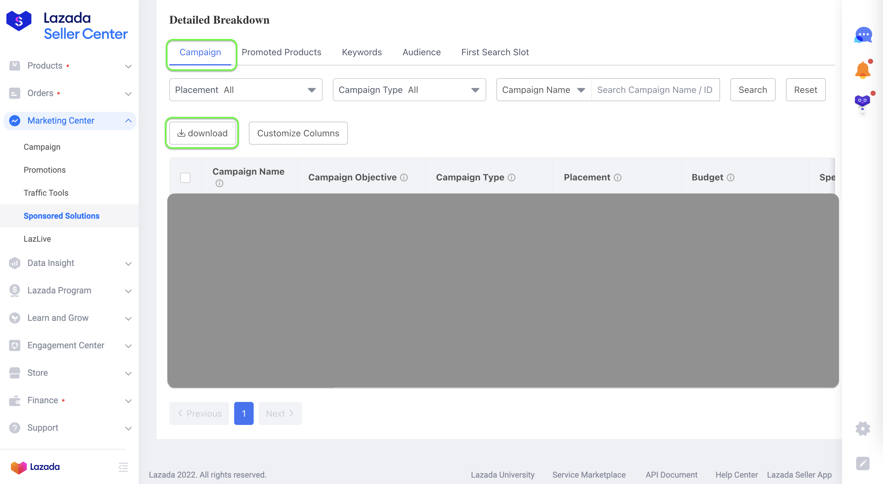Open the notifications bell

pos(863,70)
